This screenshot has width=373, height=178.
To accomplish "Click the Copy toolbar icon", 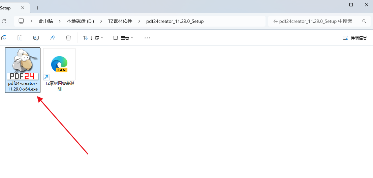I will 4,38.
